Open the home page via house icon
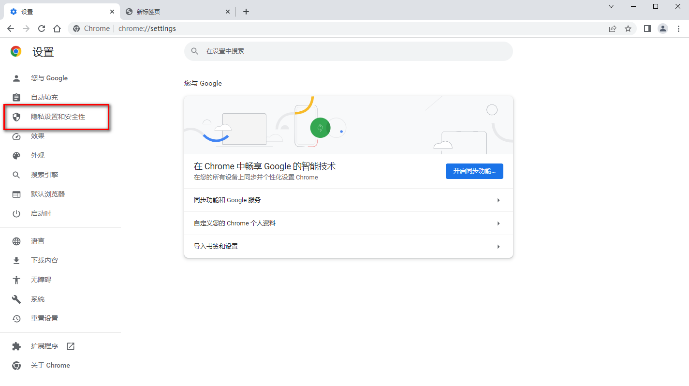Image resolution: width=689 pixels, height=386 pixels. (x=57, y=29)
